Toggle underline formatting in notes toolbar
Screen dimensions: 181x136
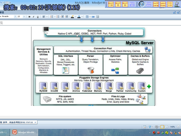point(38,17)
